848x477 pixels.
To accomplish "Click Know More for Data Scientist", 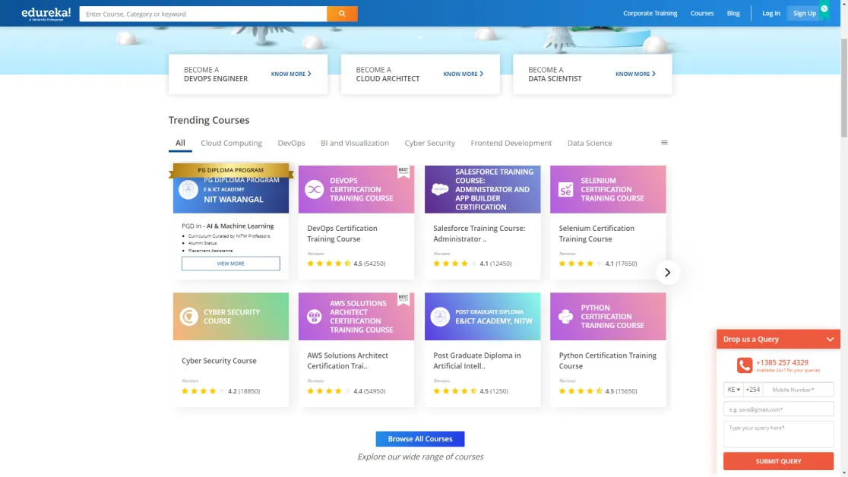I will point(635,74).
